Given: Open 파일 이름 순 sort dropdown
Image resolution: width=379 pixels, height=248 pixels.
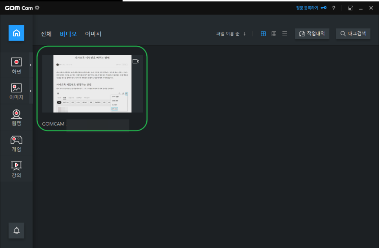Looking at the screenshot, I should tap(228, 34).
